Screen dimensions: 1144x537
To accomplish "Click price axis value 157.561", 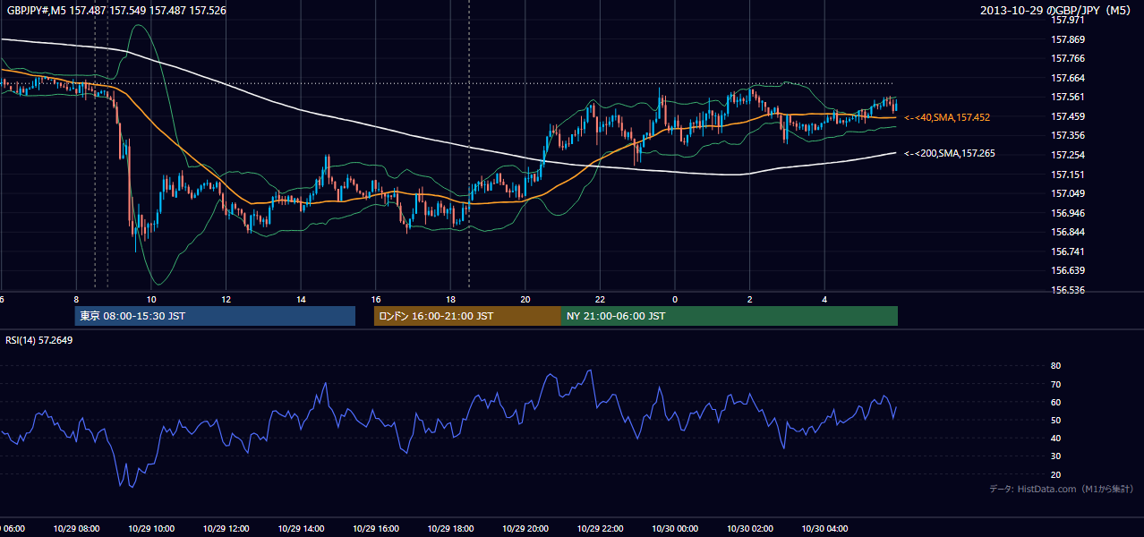I will pyautogui.click(x=1068, y=97).
